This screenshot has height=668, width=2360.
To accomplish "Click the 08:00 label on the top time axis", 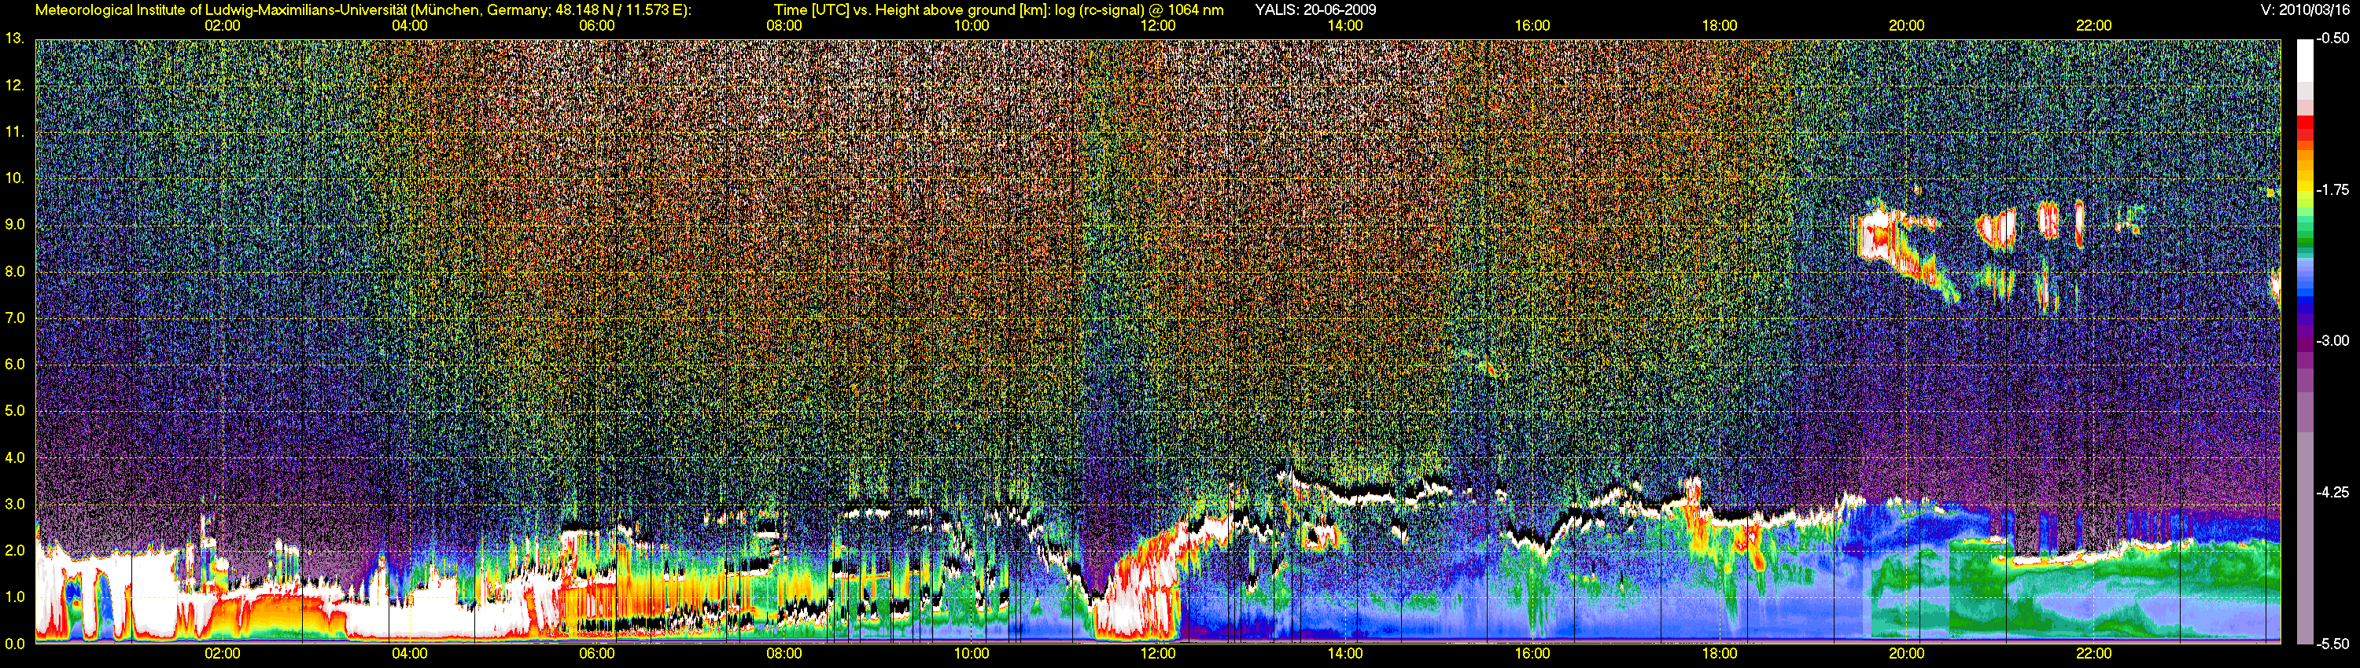I will (784, 26).
